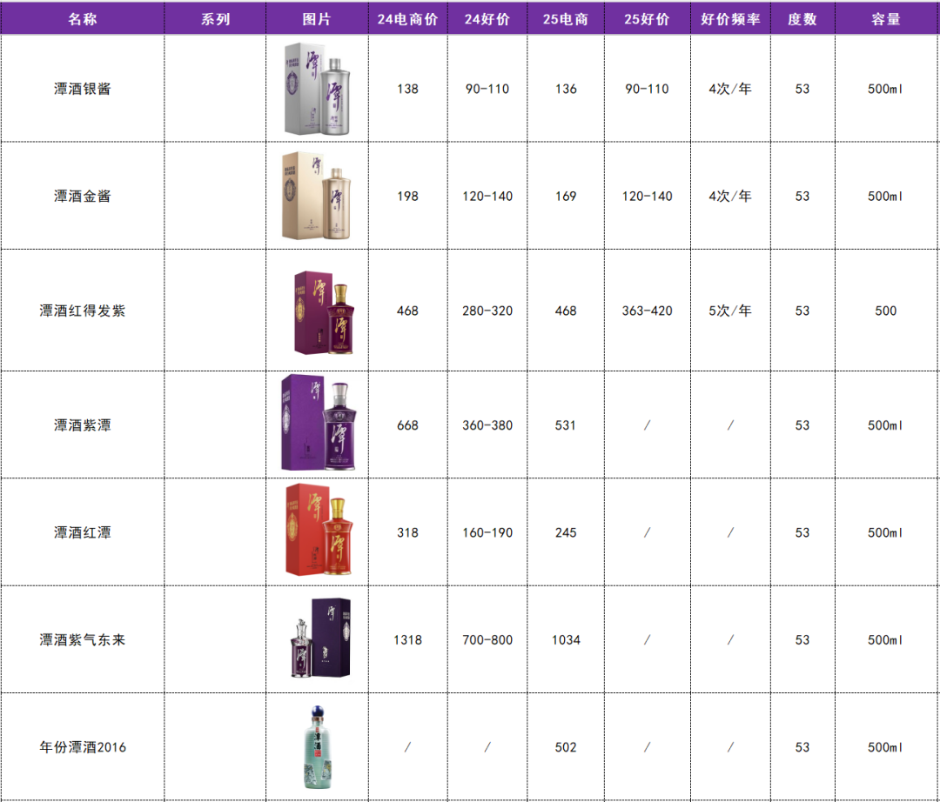
Task: Click the 年份潭酒2016 bottle image
Action: 318,747
